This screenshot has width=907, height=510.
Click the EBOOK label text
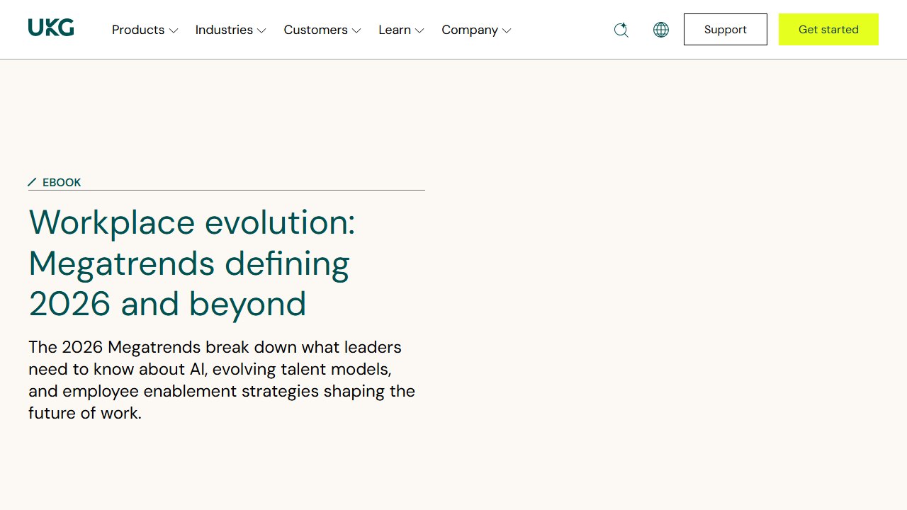pos(62,182)
